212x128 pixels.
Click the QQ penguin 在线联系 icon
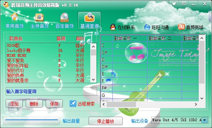coord(113,27)
